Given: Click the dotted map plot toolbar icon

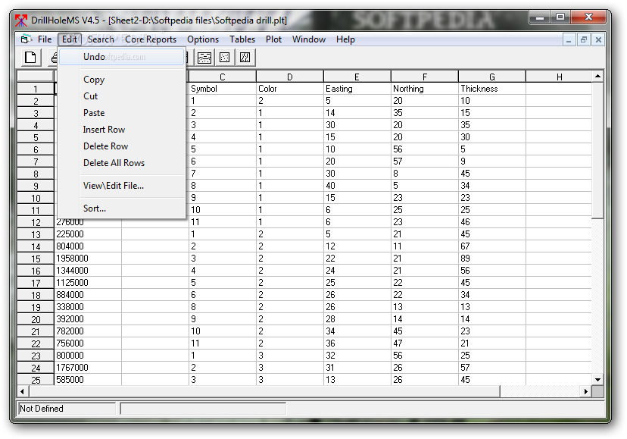Looking at the screenshot, I should 225,58.
